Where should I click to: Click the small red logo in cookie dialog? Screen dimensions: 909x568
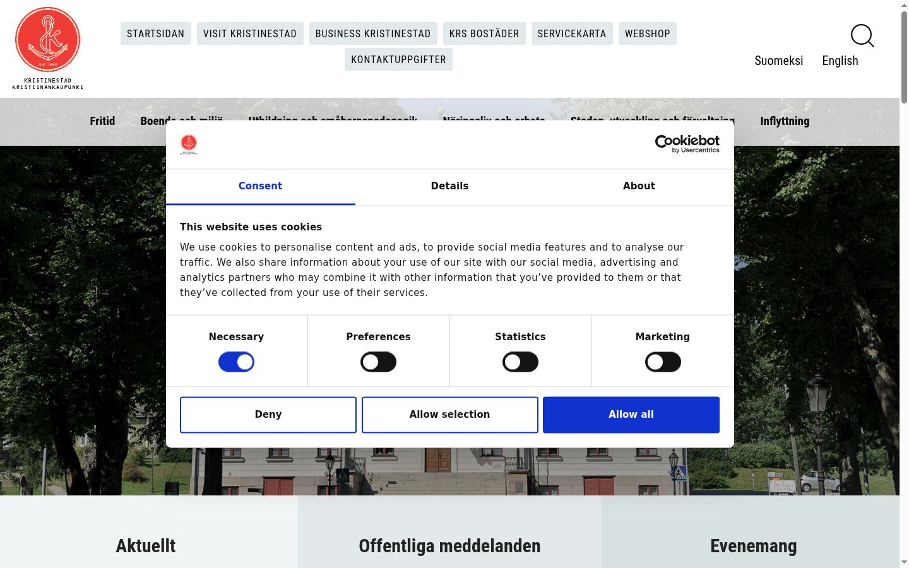point(189,145)
